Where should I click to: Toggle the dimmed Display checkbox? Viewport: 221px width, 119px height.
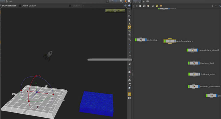click(70, 6)
